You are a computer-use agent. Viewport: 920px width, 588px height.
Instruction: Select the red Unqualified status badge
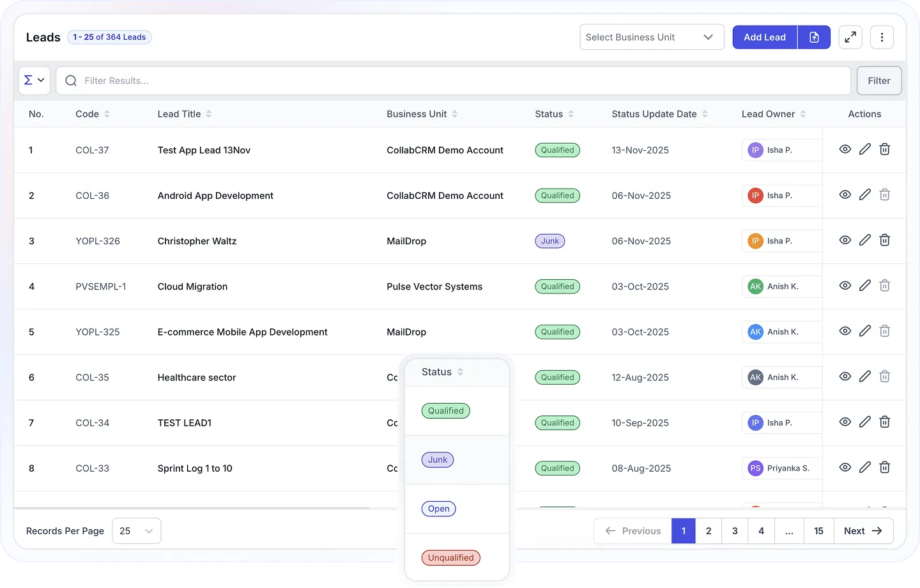pos(450,558)
